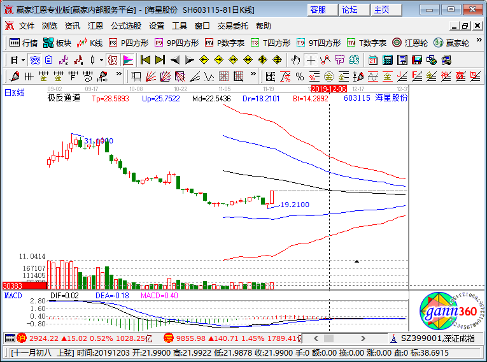Screen dimensions: 487x362
Task: Click the MACD indicator label
Action: 13,296
